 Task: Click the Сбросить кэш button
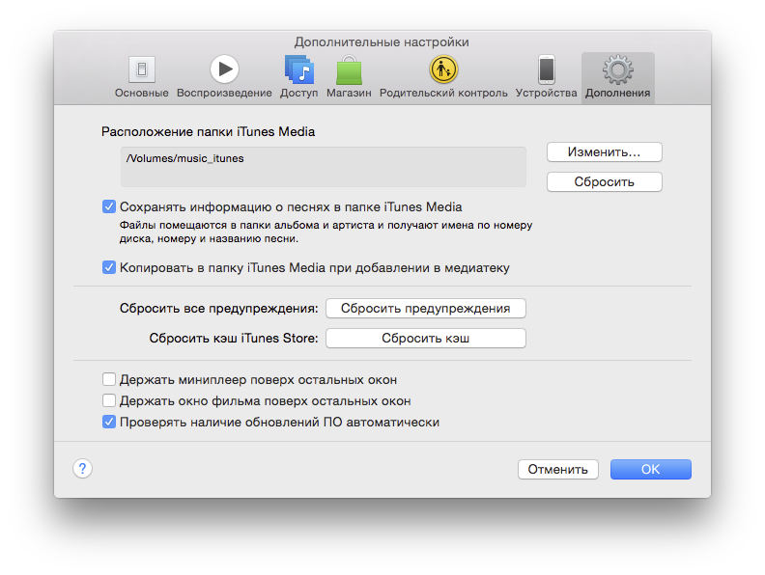425,339
